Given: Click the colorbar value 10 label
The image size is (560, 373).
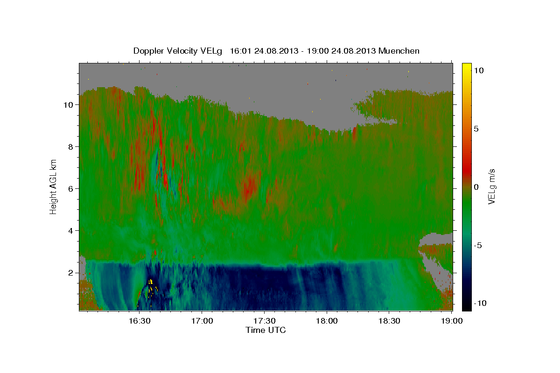Looking at the screenshot, I should 478,70.
